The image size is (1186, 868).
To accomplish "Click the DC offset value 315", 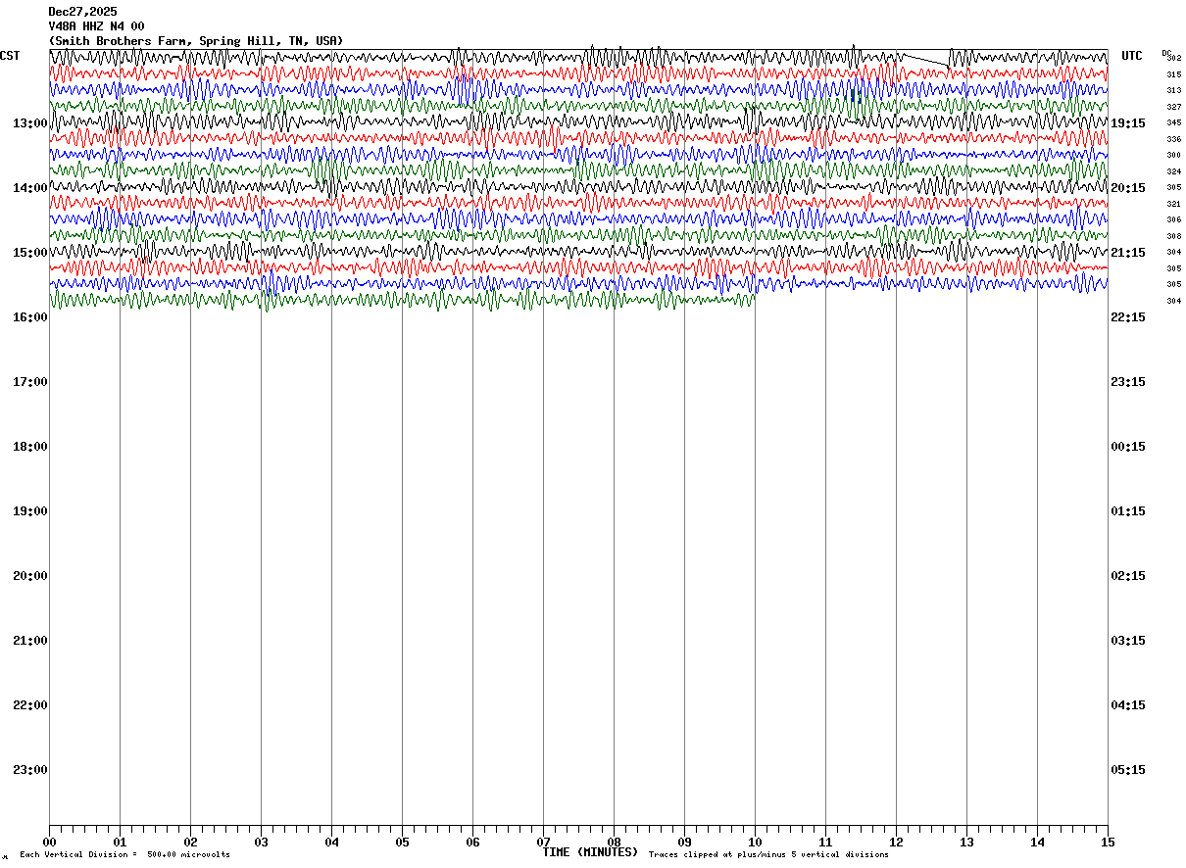I will coord(1173,74).
